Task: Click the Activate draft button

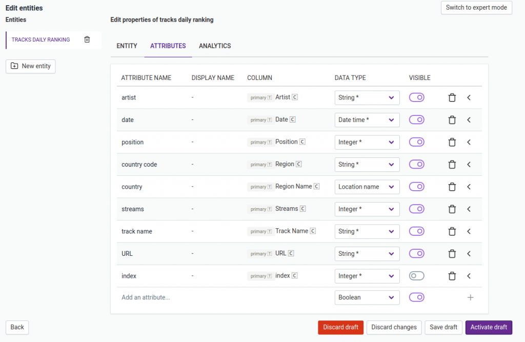Action: [x=488, y=327]
